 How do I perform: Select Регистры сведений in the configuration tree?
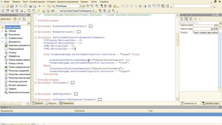click(19, 70)
